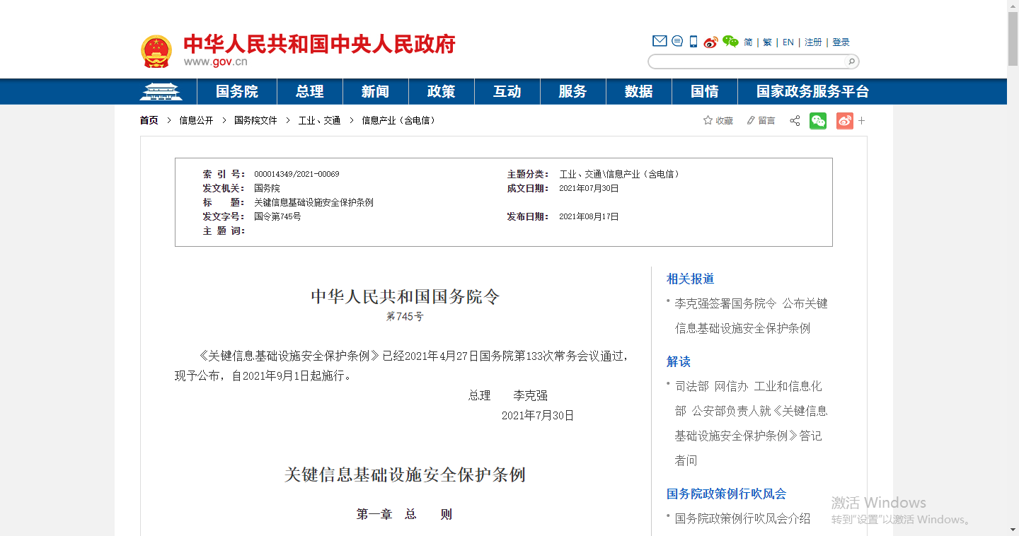Open the 政策 navigation menu
The image size is (1019, 536).
pos(441,91)
